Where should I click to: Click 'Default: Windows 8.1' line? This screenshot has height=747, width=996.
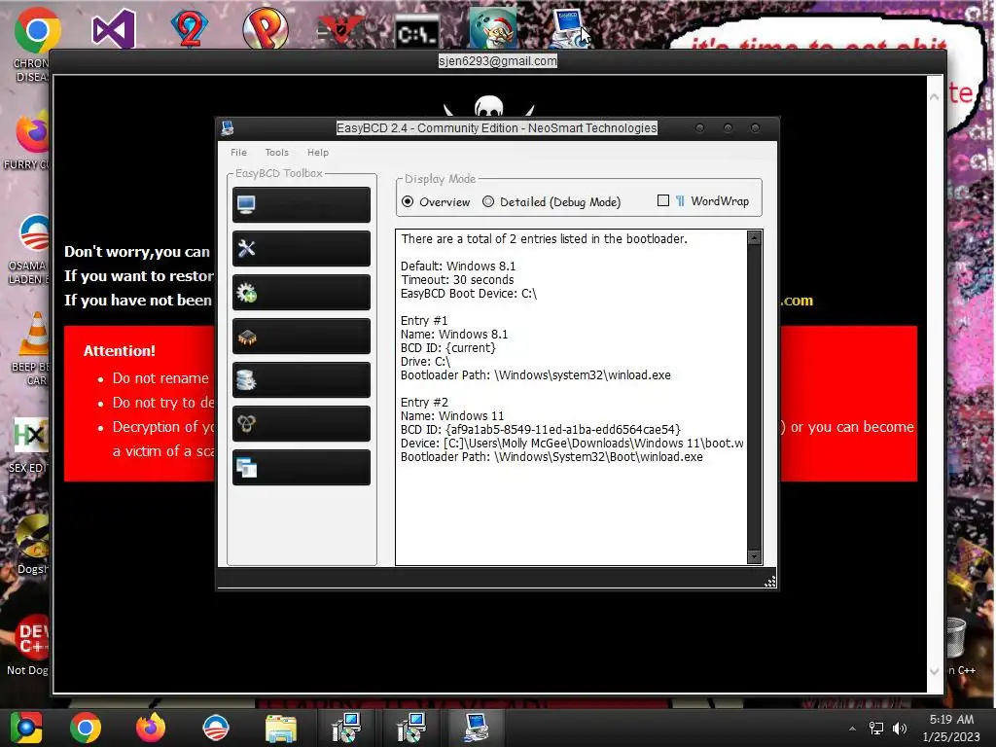coord(458,267)
